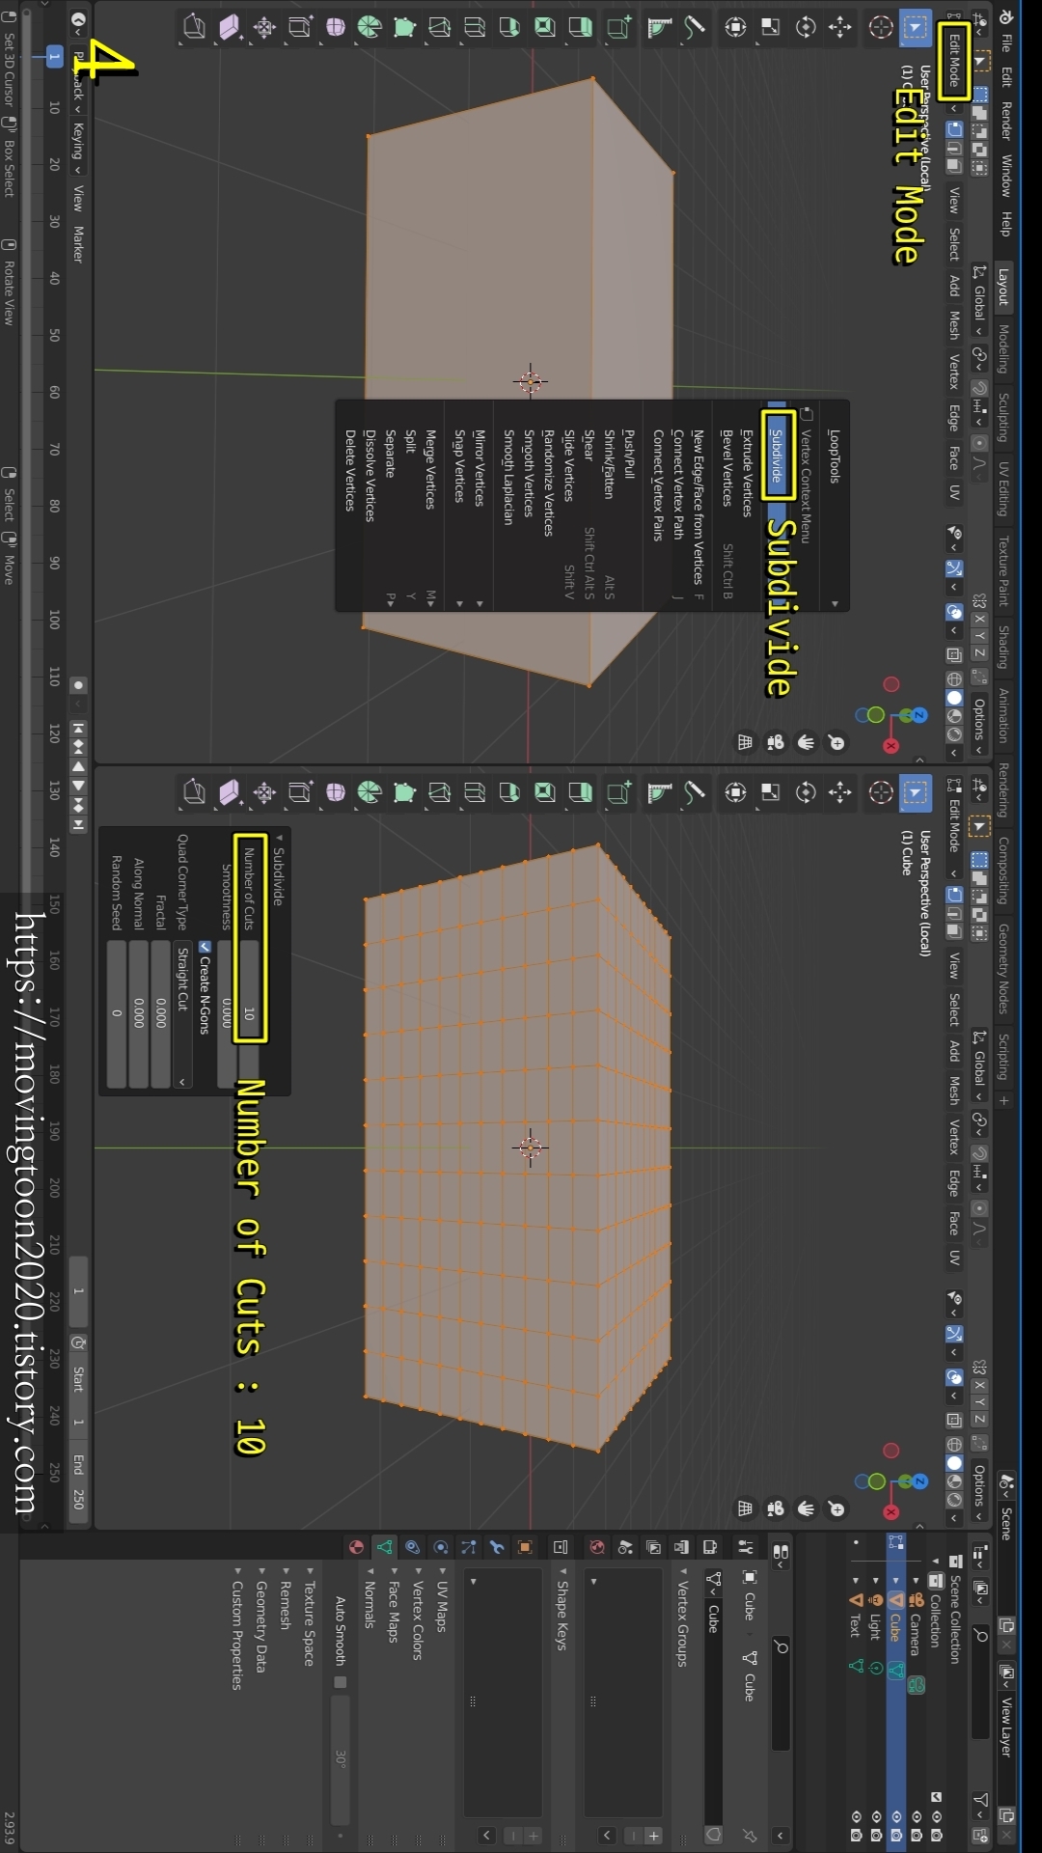Select the 3D Cursor tool in the subdivided-cube viewport
1042x1853 pixels.
881,792
